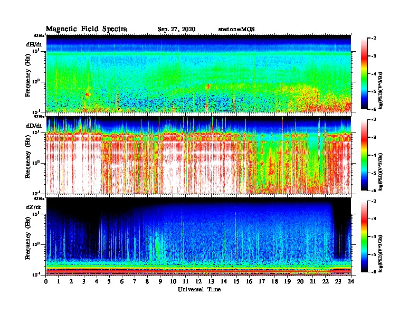
Task: Click the '32Hz' label atop the dZ/dt panel
Action: point(39,198)
